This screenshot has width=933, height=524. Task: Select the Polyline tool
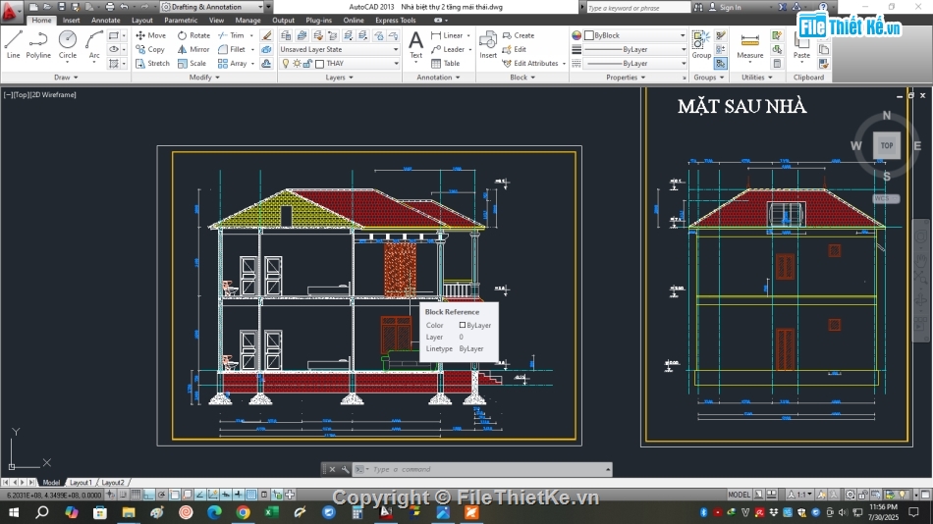pos(38,45)
